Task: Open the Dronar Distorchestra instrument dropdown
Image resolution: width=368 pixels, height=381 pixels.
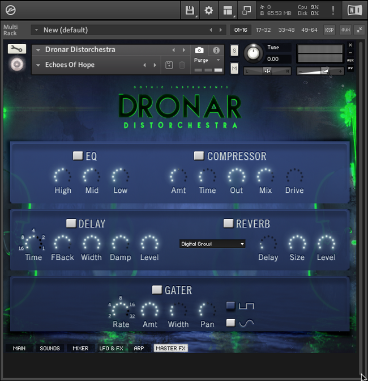Action: (x=38, y=50)
